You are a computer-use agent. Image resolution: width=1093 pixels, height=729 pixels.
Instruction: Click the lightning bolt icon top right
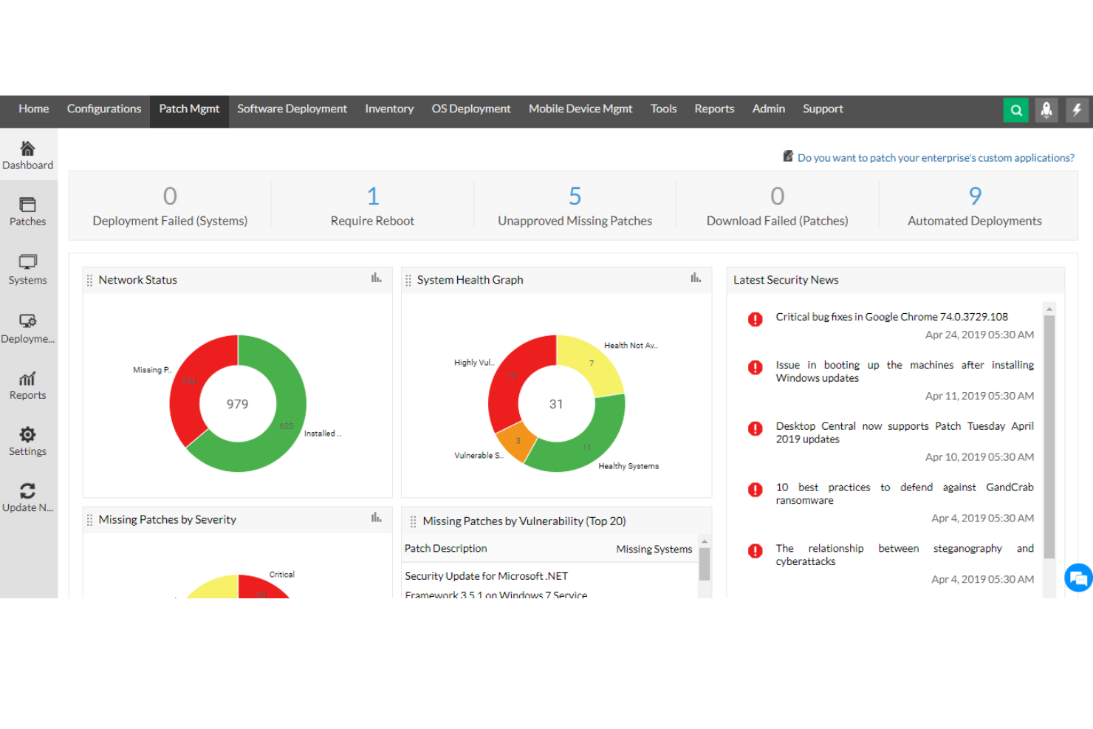click(1077, 109)
